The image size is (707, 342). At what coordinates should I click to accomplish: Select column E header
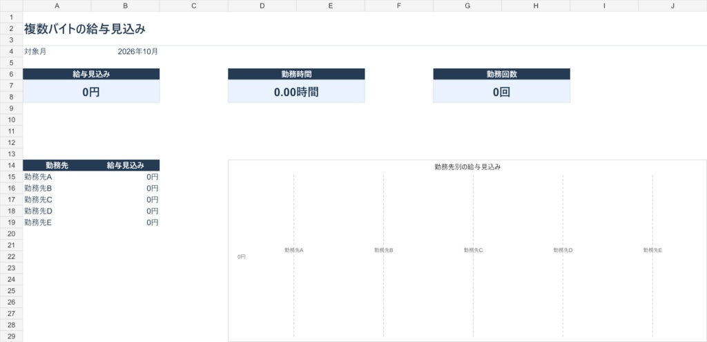point(331,6)
